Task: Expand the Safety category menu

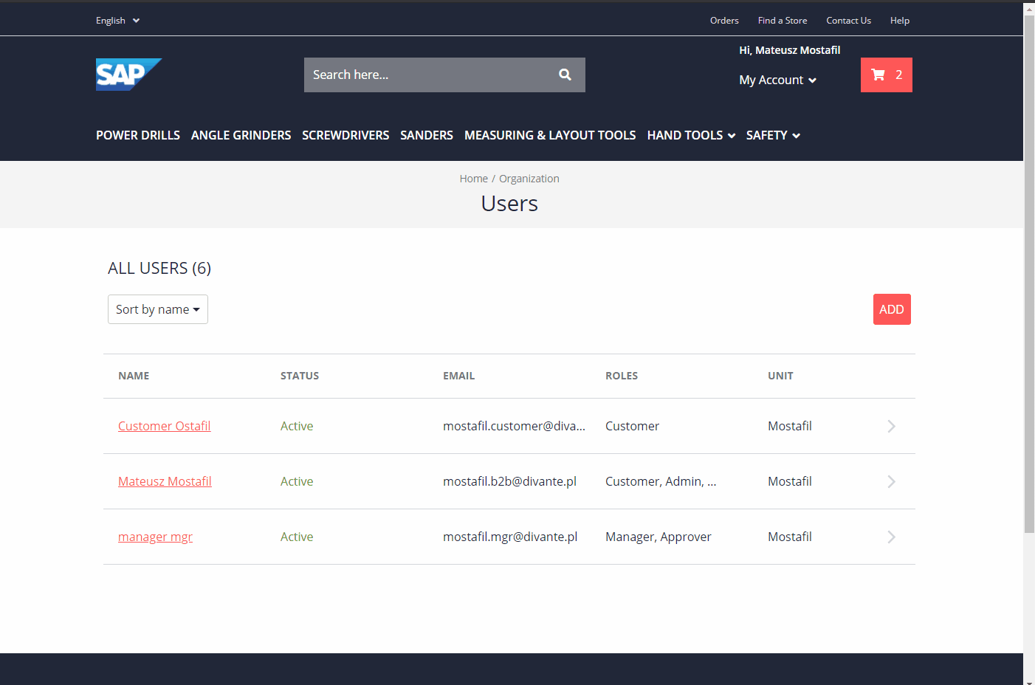Action: pos(773,135)
